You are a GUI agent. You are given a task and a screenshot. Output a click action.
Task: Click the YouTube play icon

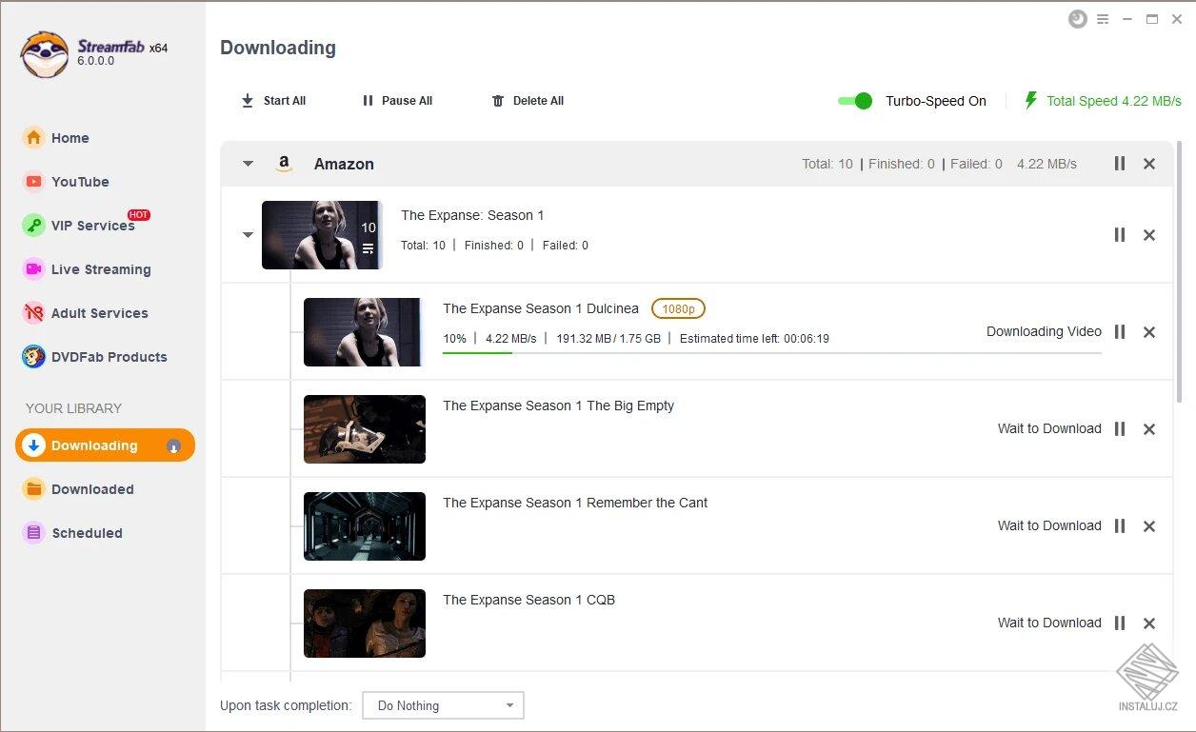click(x=33, y=182)
